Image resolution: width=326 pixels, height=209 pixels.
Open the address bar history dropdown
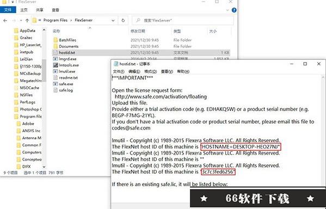pyautogui.click(x=113, y=20)
